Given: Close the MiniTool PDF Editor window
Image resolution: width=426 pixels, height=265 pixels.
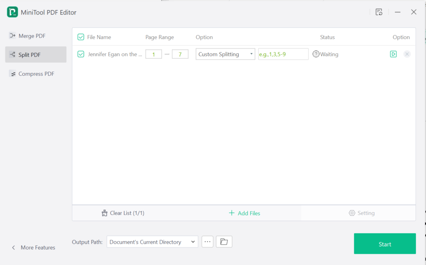Looking at the screenshot, I should [414, 12].
